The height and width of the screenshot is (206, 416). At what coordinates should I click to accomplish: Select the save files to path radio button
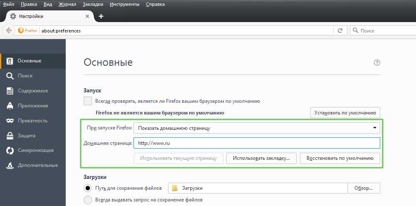pyautogui.click(x=88, y=188)
